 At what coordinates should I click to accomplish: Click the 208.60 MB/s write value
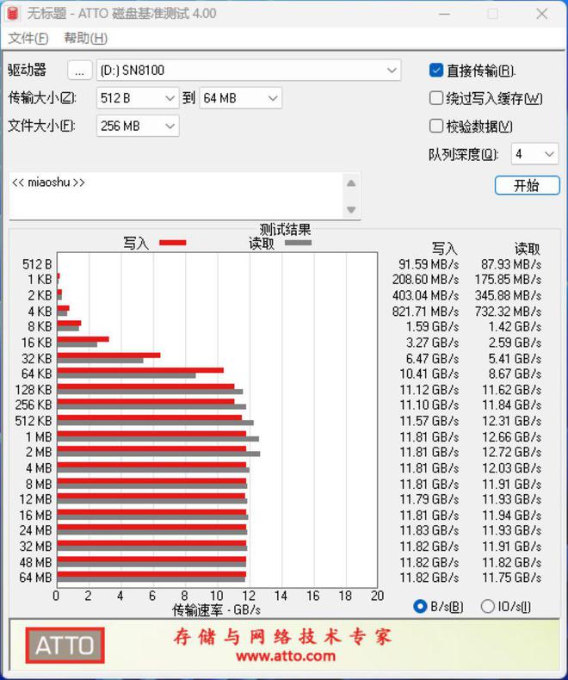425,280
